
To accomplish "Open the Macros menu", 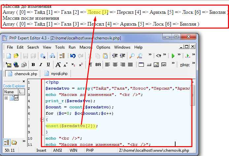I will click(86, 47).
